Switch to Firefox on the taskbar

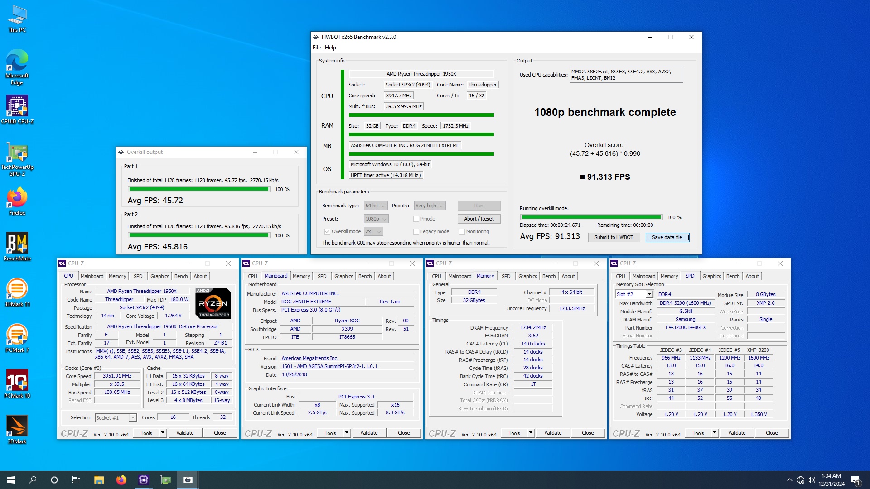point(121,480)
